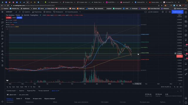188x105 pixels.
Task: Open the Скринер акций dropdown
Action: (12, 91)
